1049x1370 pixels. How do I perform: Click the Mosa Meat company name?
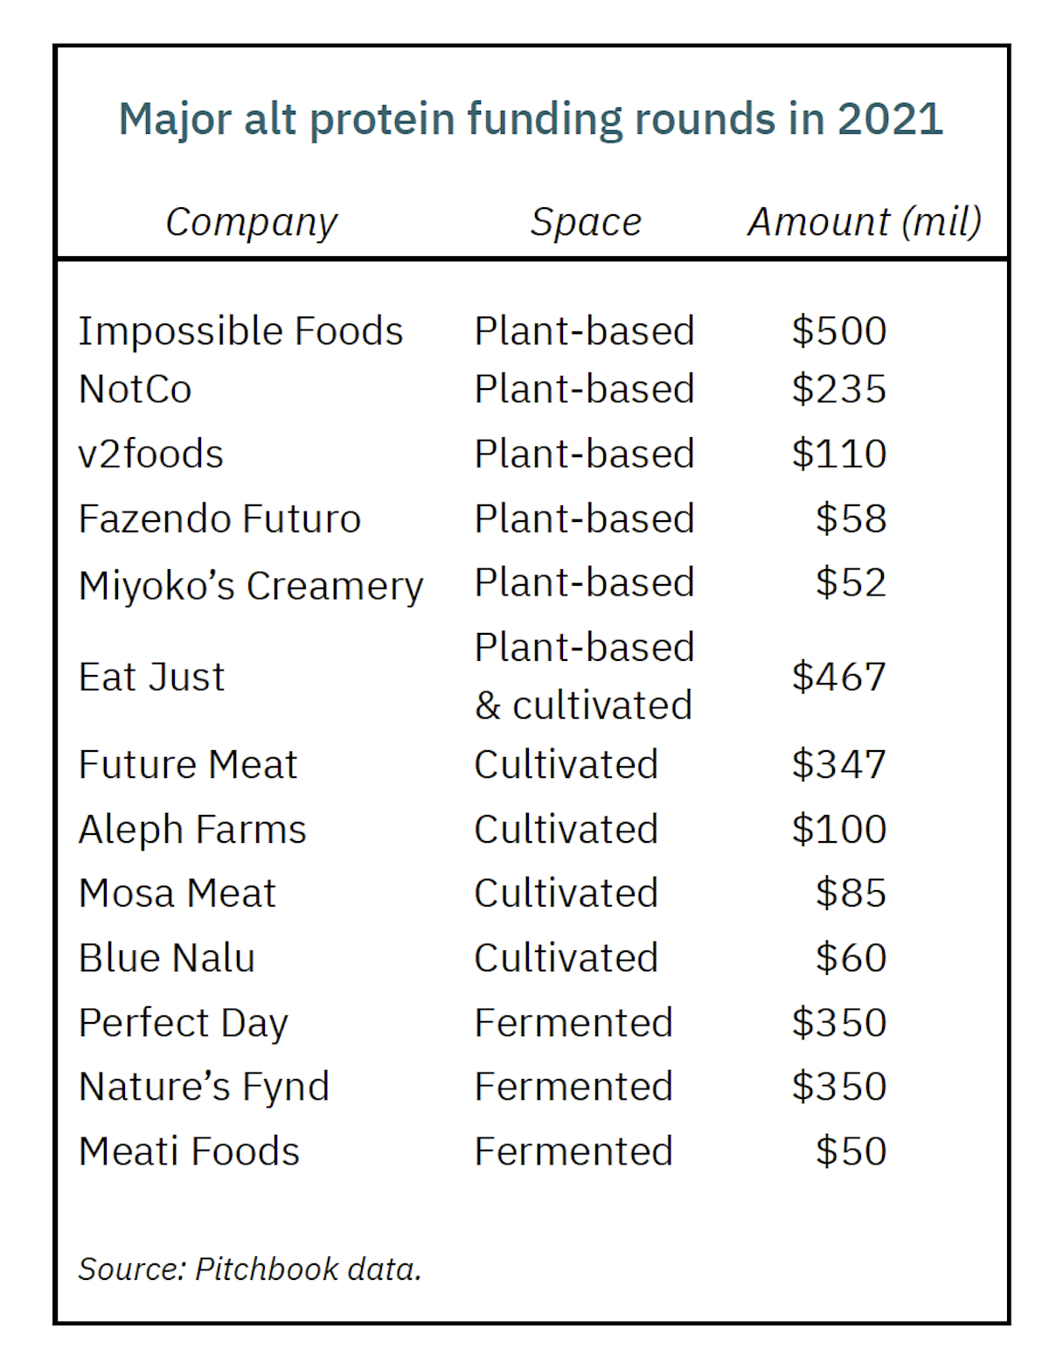177,894
